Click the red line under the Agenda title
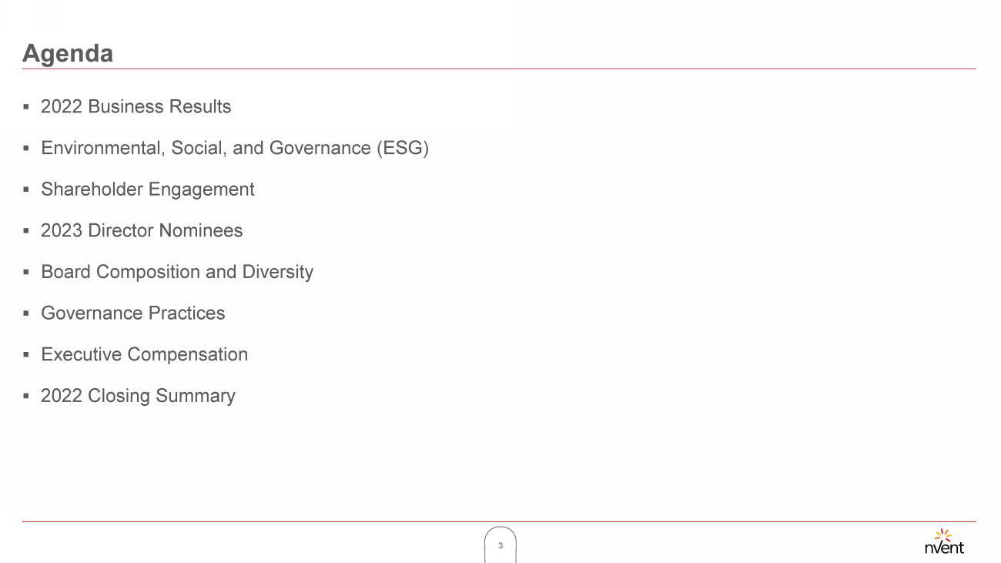Screen dimensions: 1001x563 coord(499,69)
